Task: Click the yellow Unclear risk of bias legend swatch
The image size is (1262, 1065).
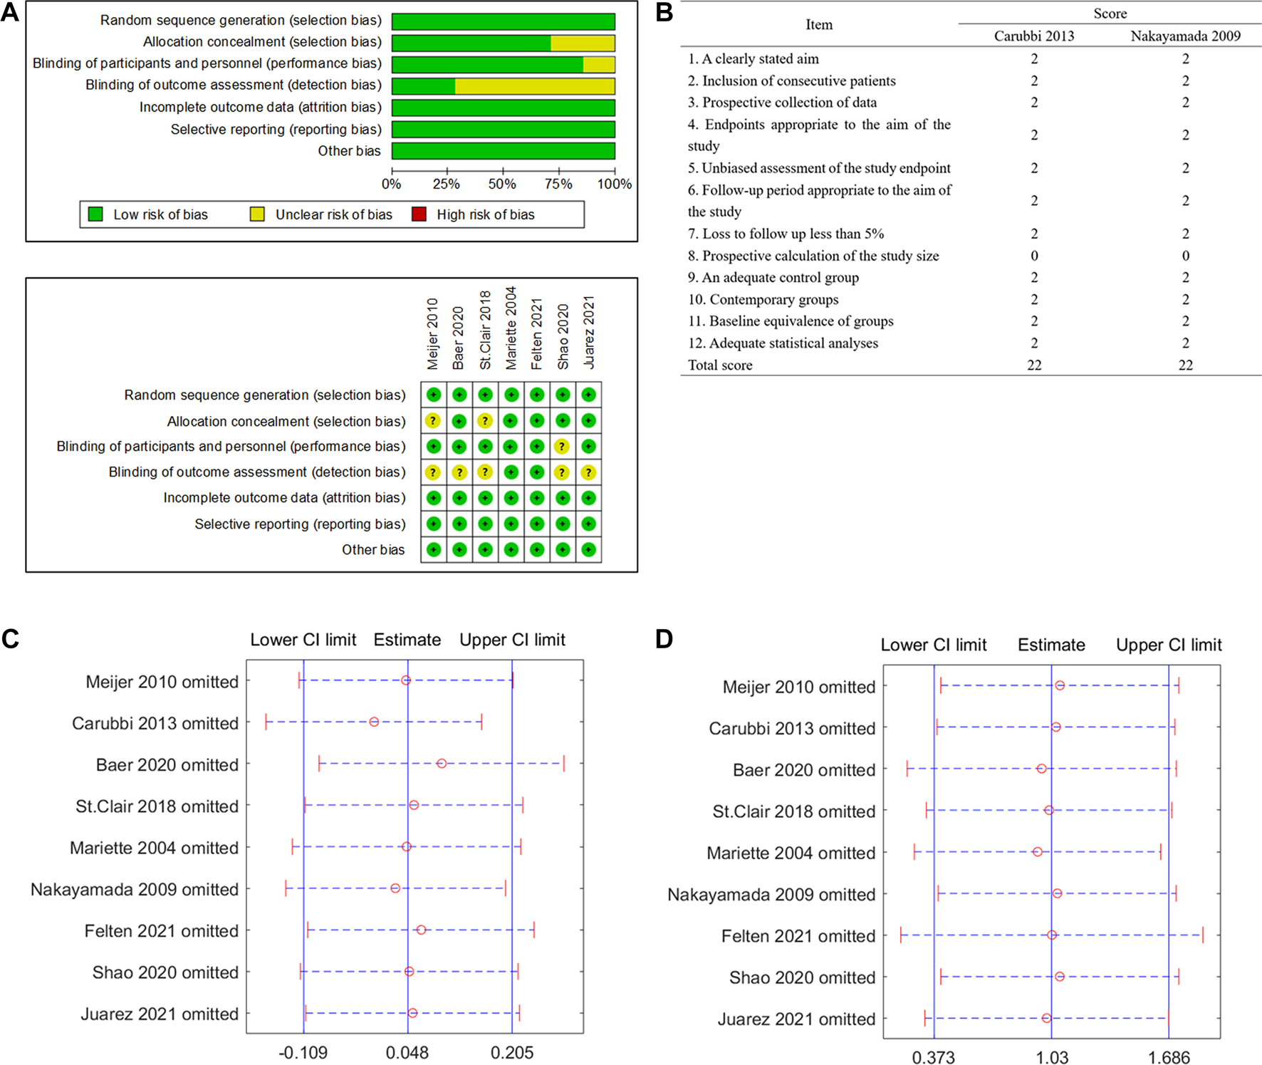Action: [257, 214]
